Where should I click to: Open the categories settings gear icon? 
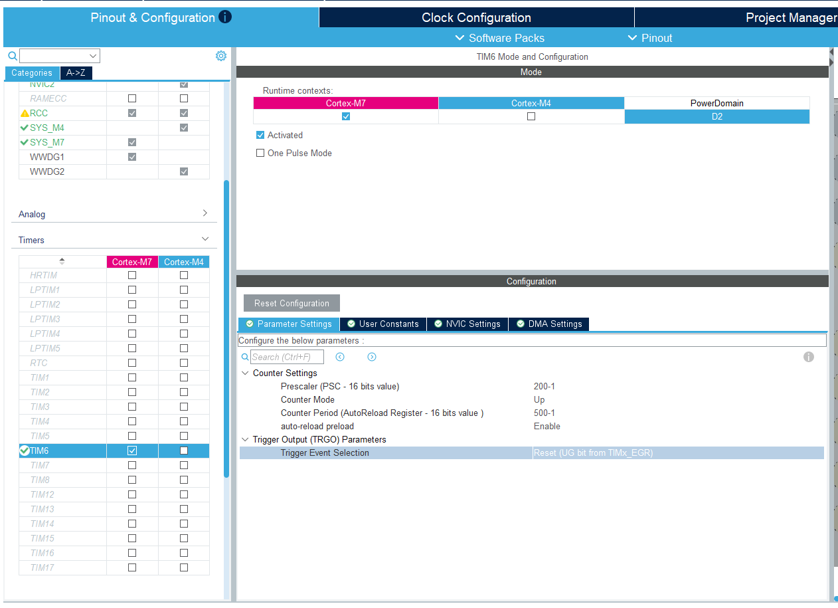pos(221,56)
